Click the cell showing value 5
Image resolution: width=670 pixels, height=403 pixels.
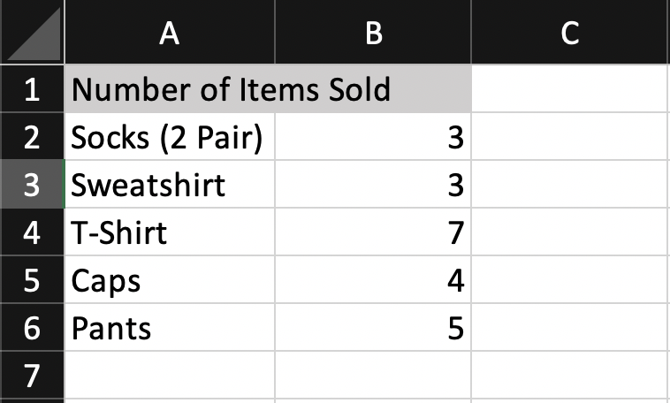pyautogui.click(x=373, y=328)
